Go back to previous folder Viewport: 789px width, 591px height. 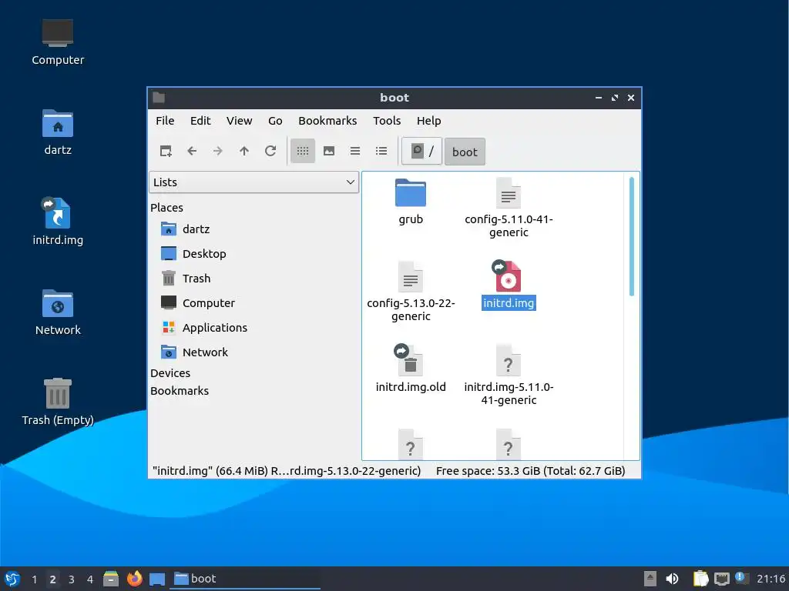point(192,151)
